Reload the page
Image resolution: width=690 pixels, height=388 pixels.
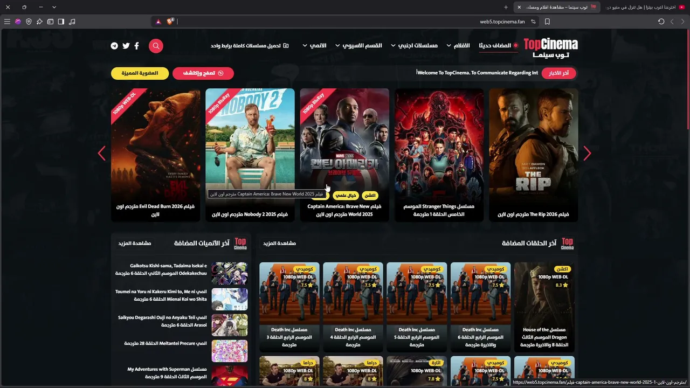pos(661,22)
